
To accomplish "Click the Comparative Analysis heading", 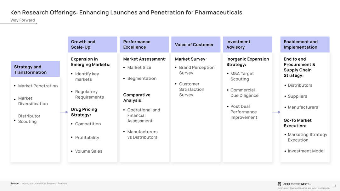I will [137, 97].
